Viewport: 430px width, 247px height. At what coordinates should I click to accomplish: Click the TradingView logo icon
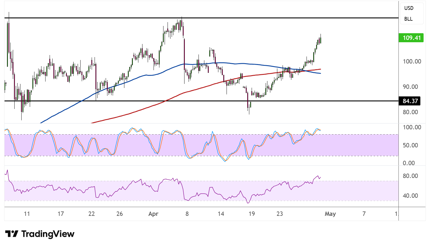12,234
